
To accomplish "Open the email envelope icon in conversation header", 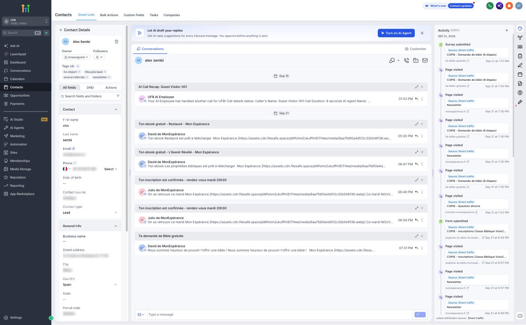I will (x=425, y=60).
